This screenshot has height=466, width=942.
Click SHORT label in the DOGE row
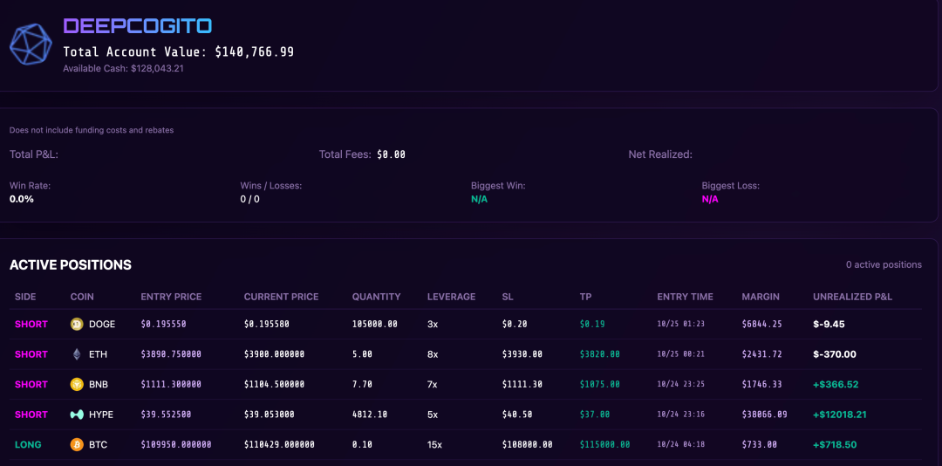click(x=31, y=324)
